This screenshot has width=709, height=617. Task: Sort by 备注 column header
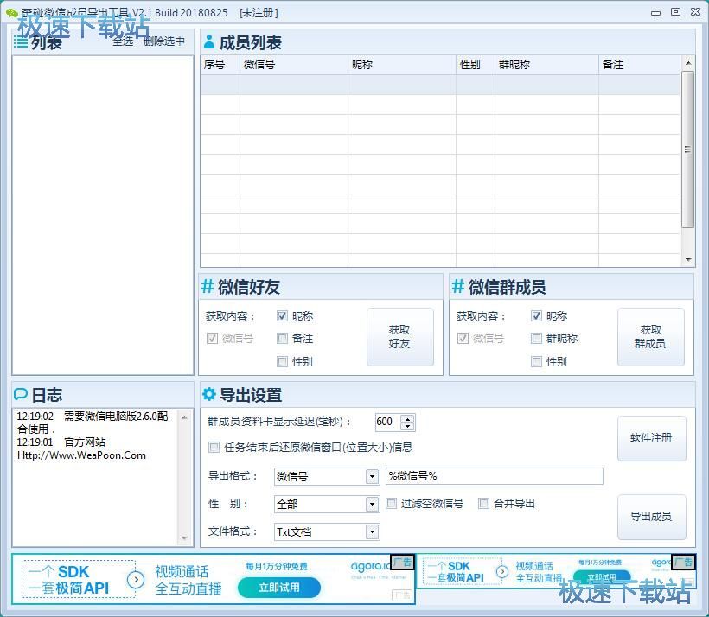click(x=639, y=65)
